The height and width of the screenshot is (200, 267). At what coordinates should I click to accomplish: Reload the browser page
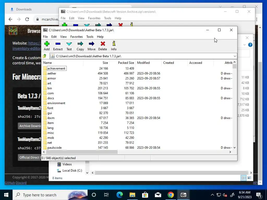[x=27, y=19]
